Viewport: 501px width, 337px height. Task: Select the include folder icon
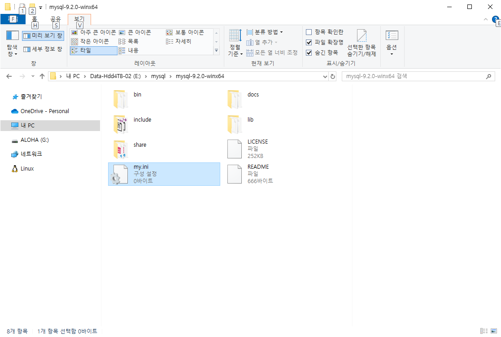pyautogui.click(x=120, y=124)
